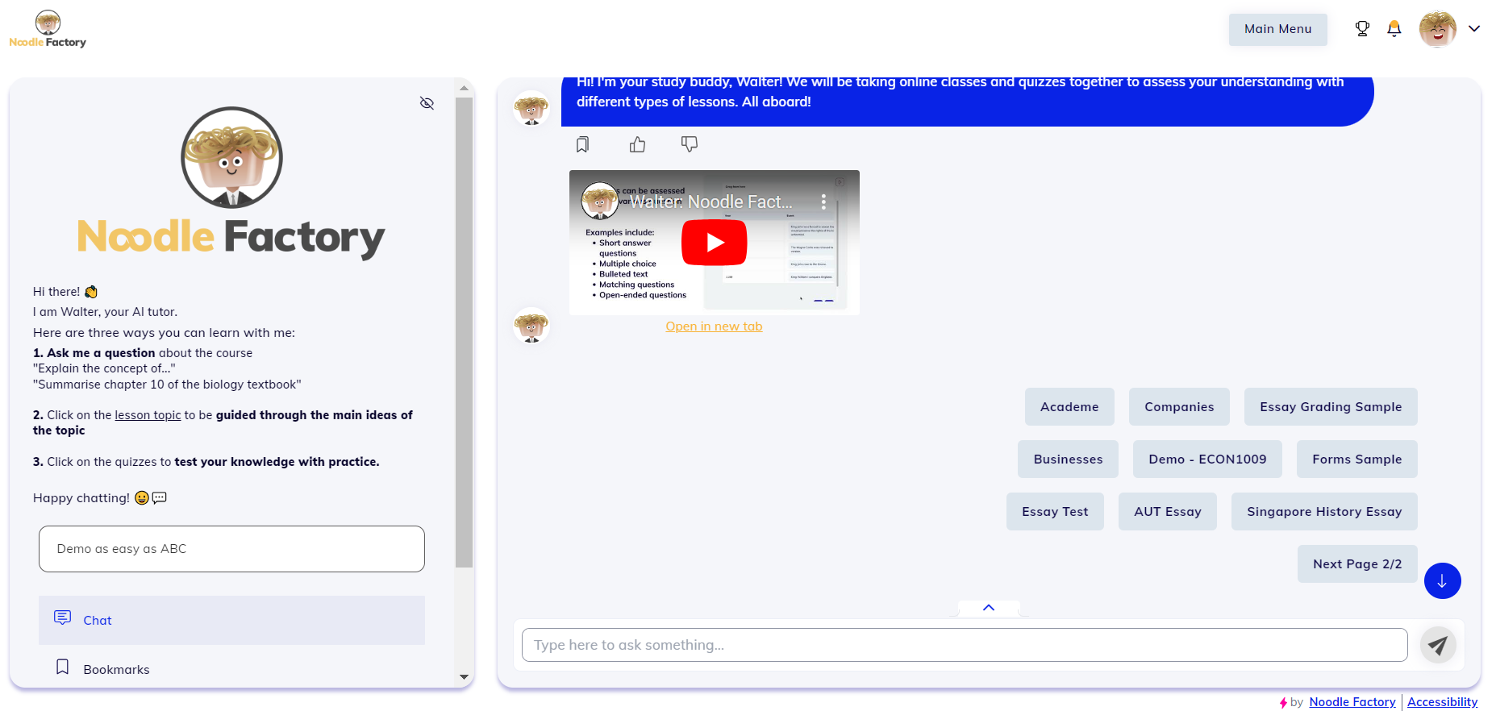
Task: Send the message with paper plane
Action: coord(1438,645)
